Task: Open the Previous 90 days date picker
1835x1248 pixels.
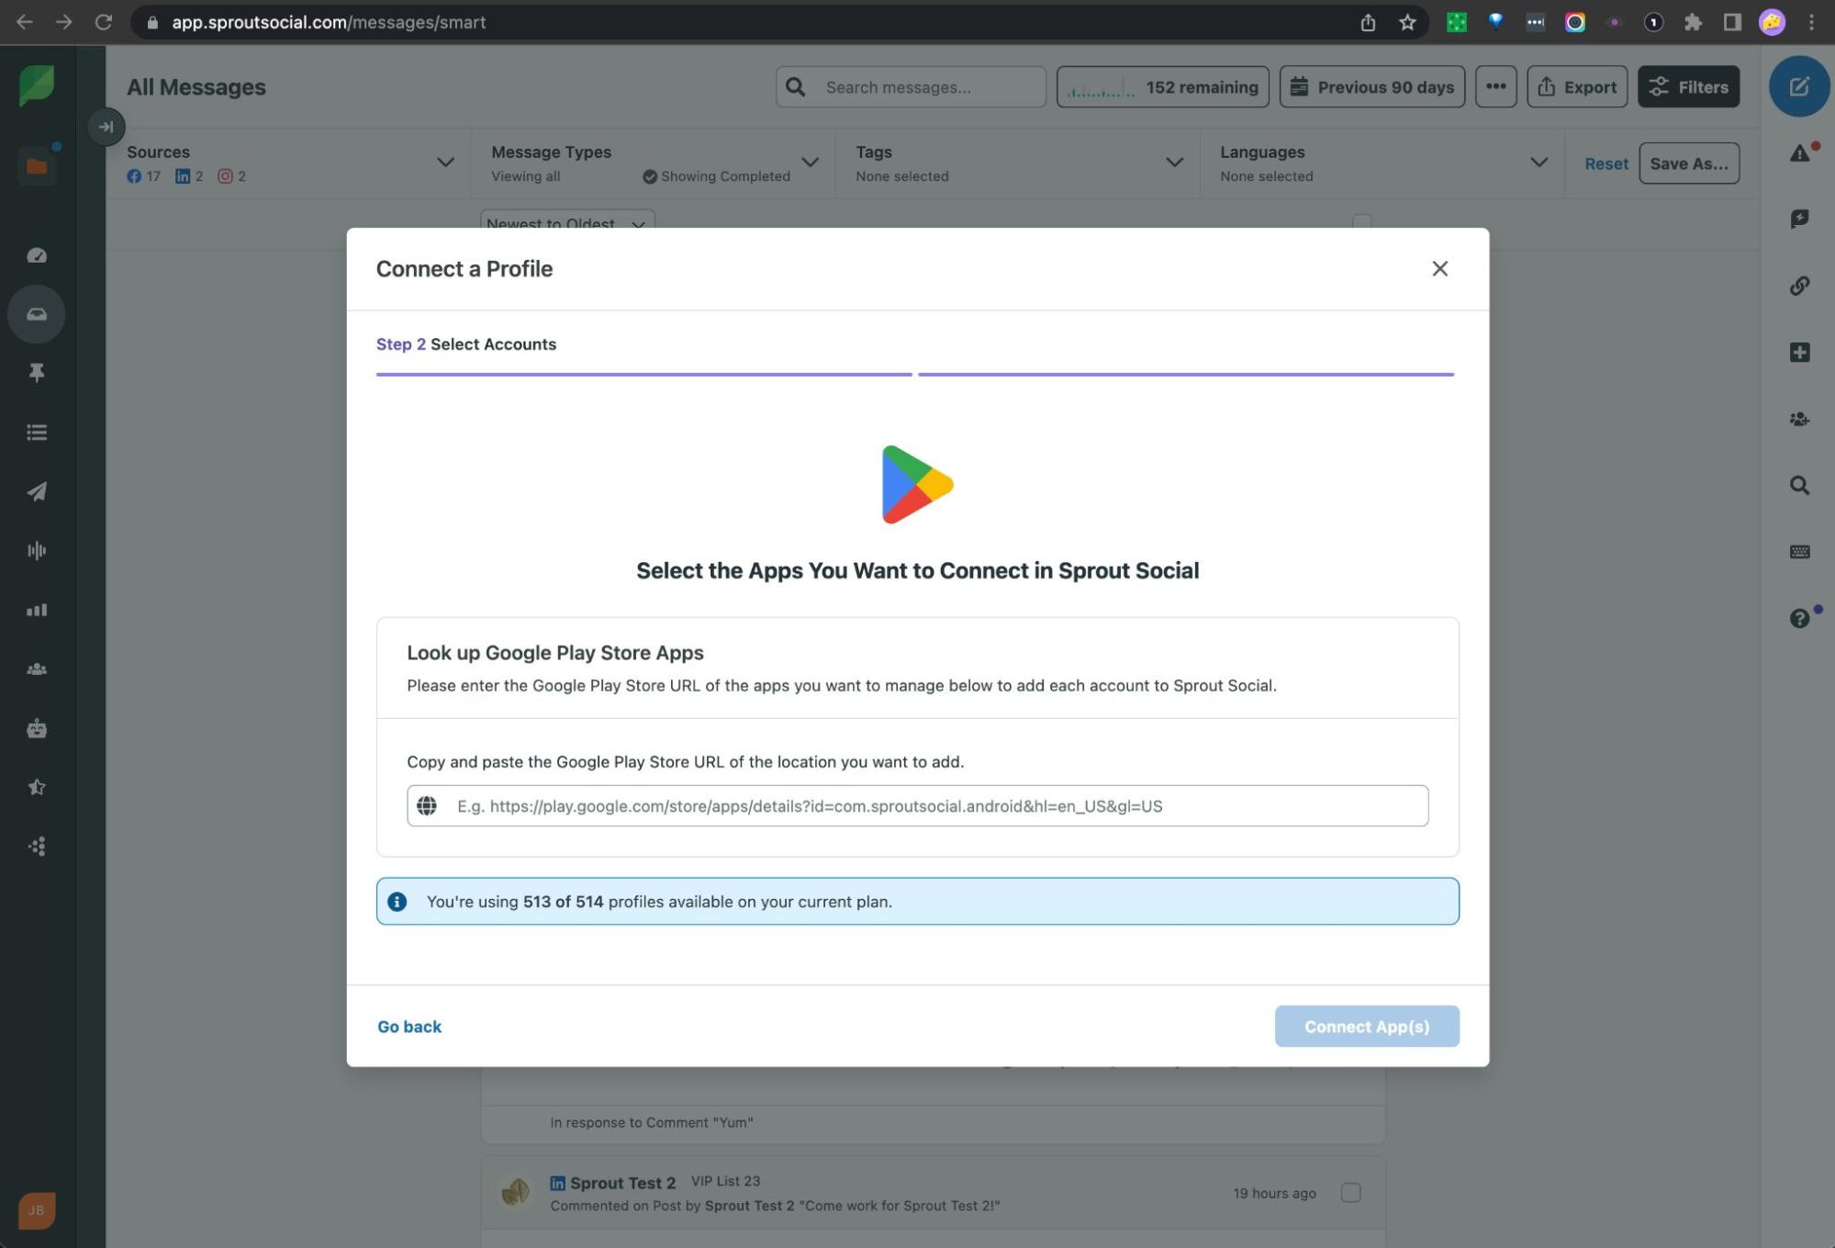Action: point(1371,86)
